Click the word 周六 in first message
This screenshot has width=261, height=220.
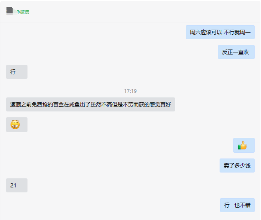(195, 32)
